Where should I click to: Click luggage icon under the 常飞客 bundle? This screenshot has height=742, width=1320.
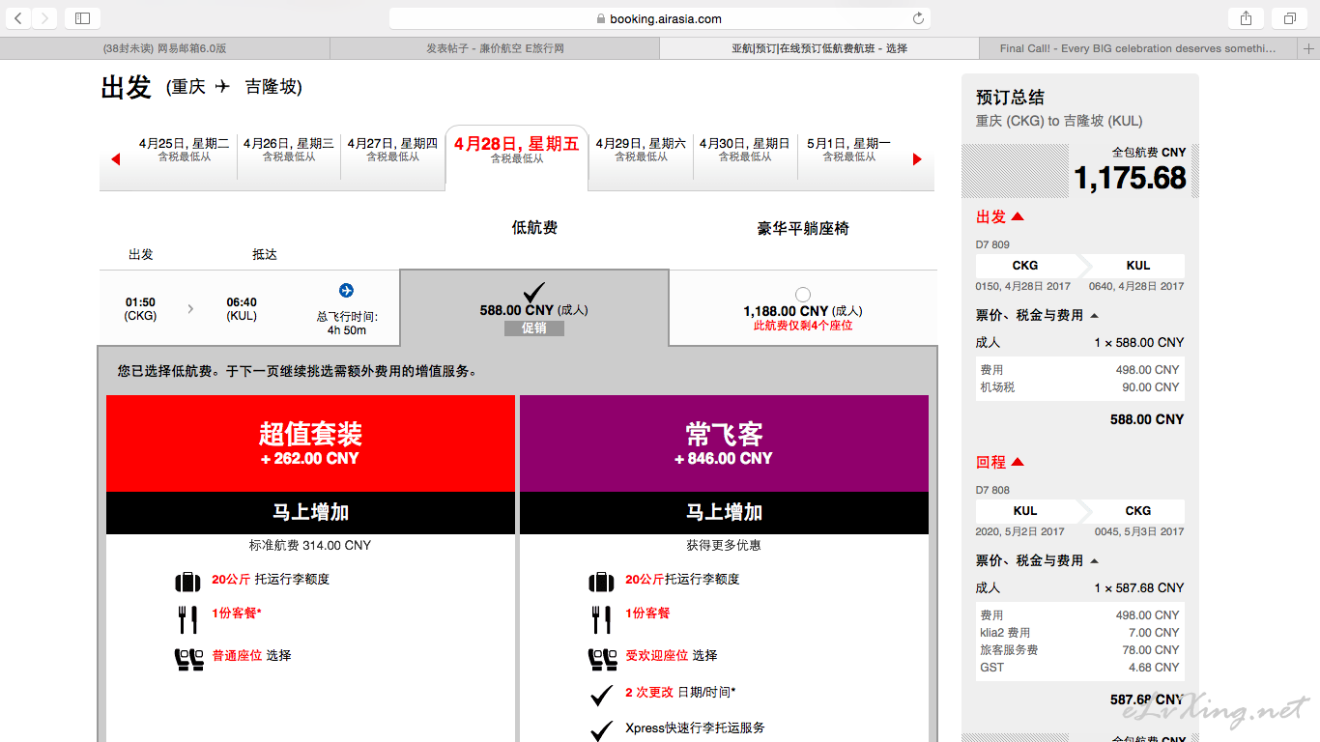click(601, 582)
